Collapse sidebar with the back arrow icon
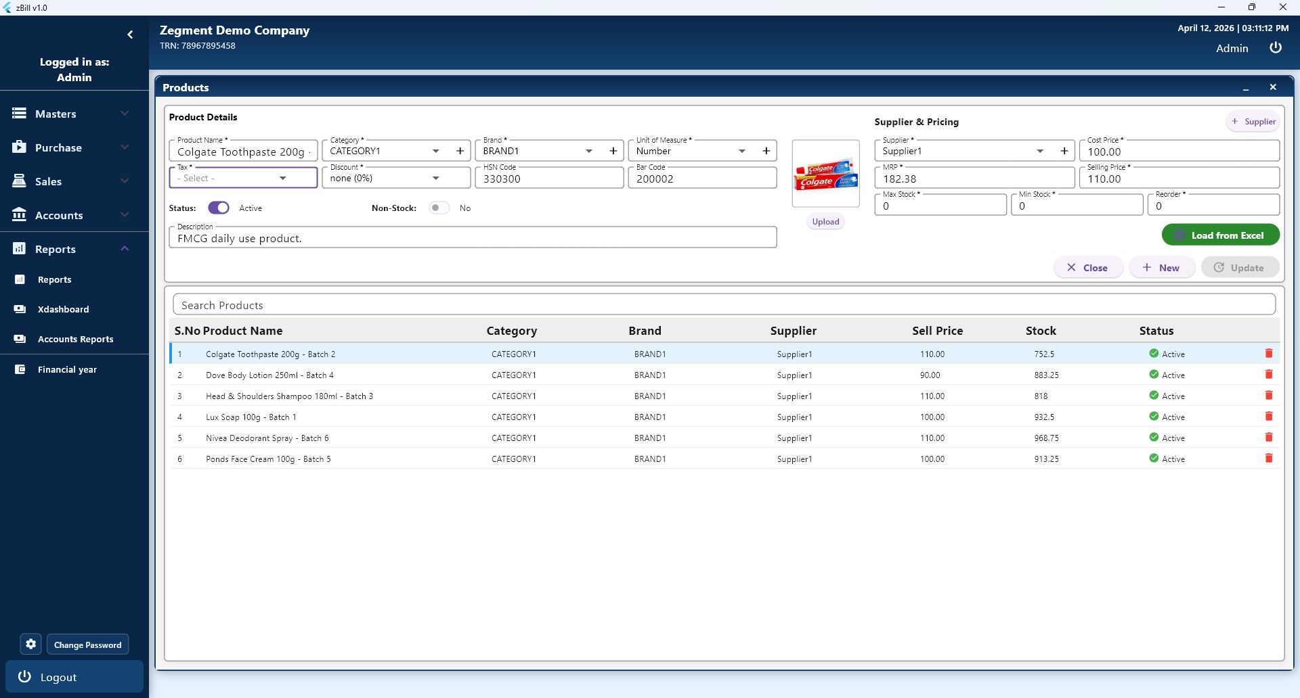The width and height of the screenshot is (1300, 698). pos(130,34)
